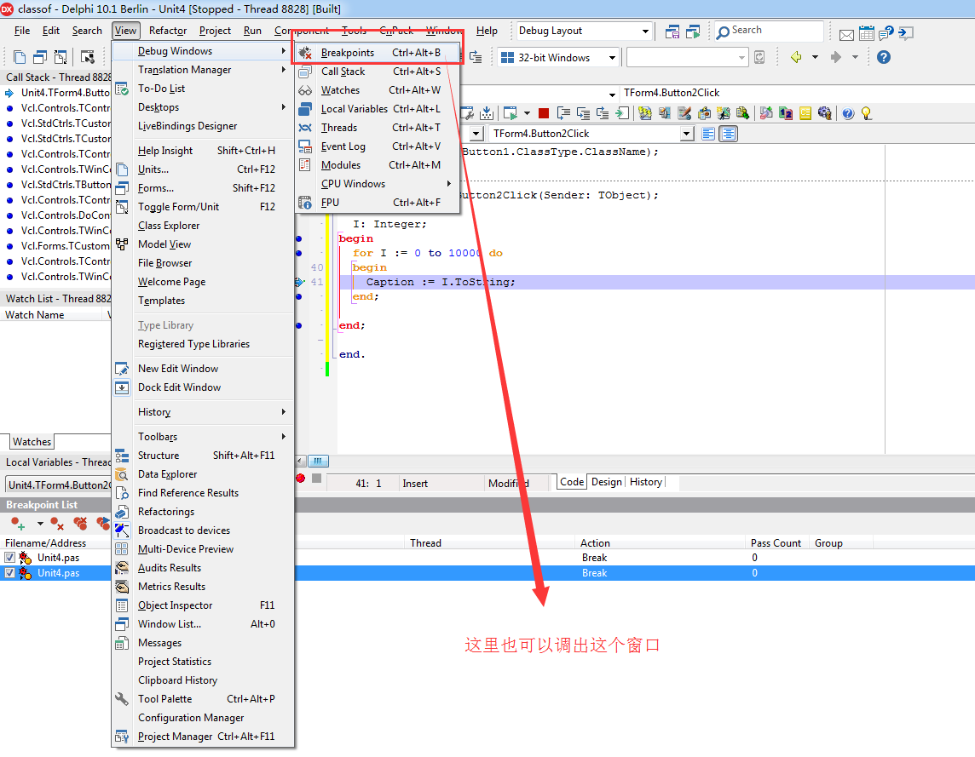Click the code editor horizontal scrollbar thumb
Image resolution: width=975 pixels, height=757 pixels.
pos(318,462)
